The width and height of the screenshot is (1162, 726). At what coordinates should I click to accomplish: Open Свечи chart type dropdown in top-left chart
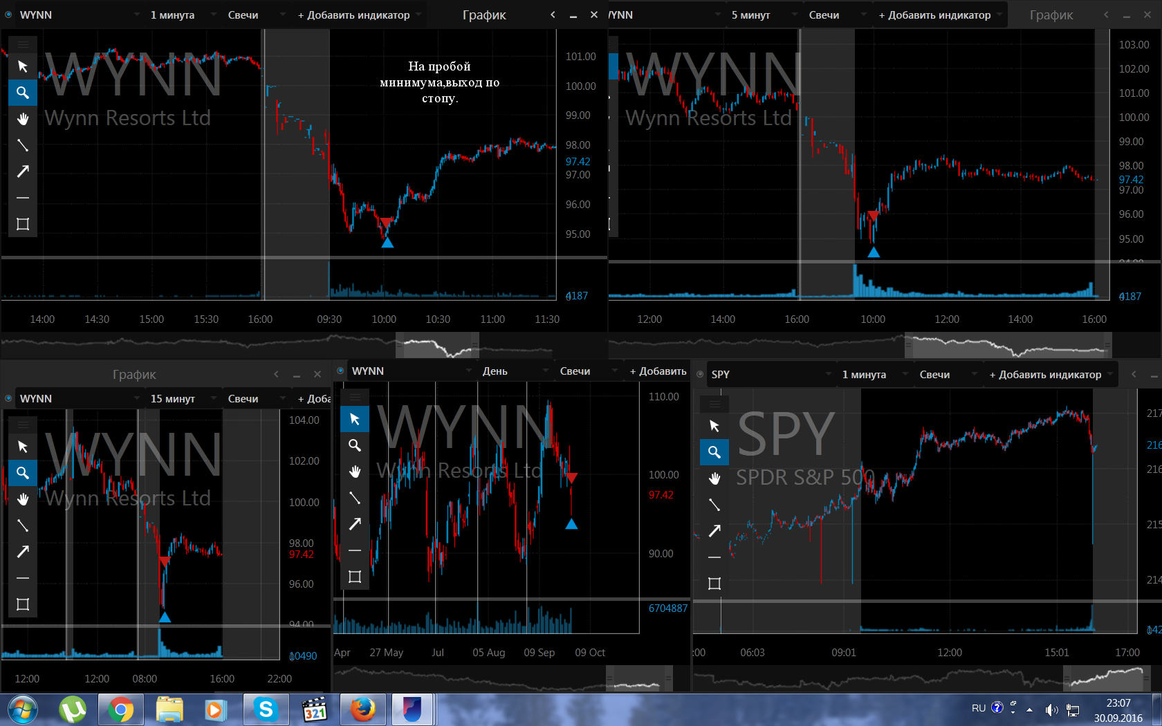[x=256, y=15]
